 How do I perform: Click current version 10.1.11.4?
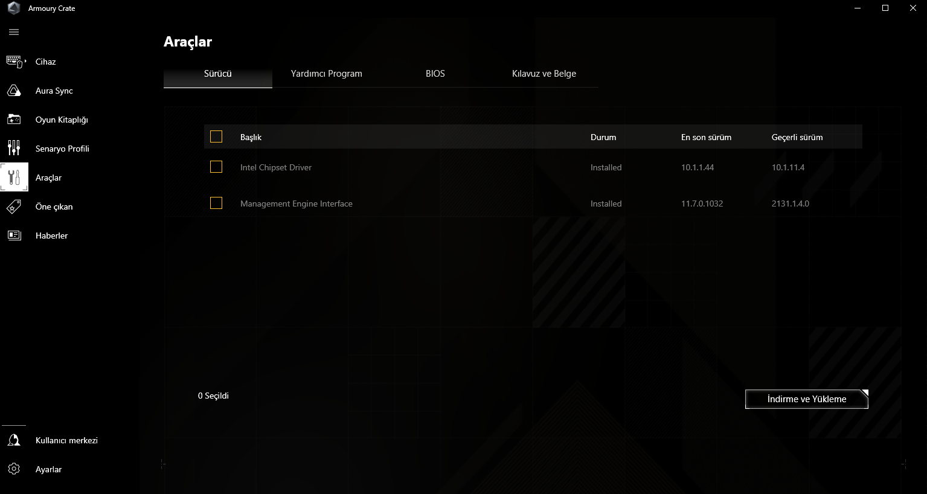(788, 167)
